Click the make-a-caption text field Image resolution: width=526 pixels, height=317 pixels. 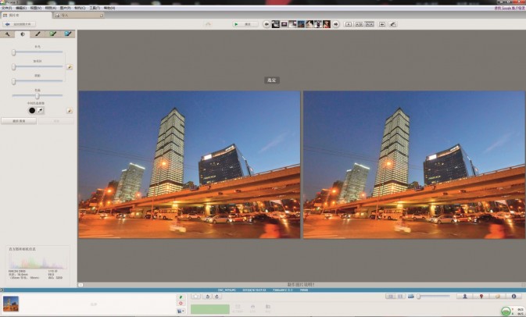tap(301, 284)
